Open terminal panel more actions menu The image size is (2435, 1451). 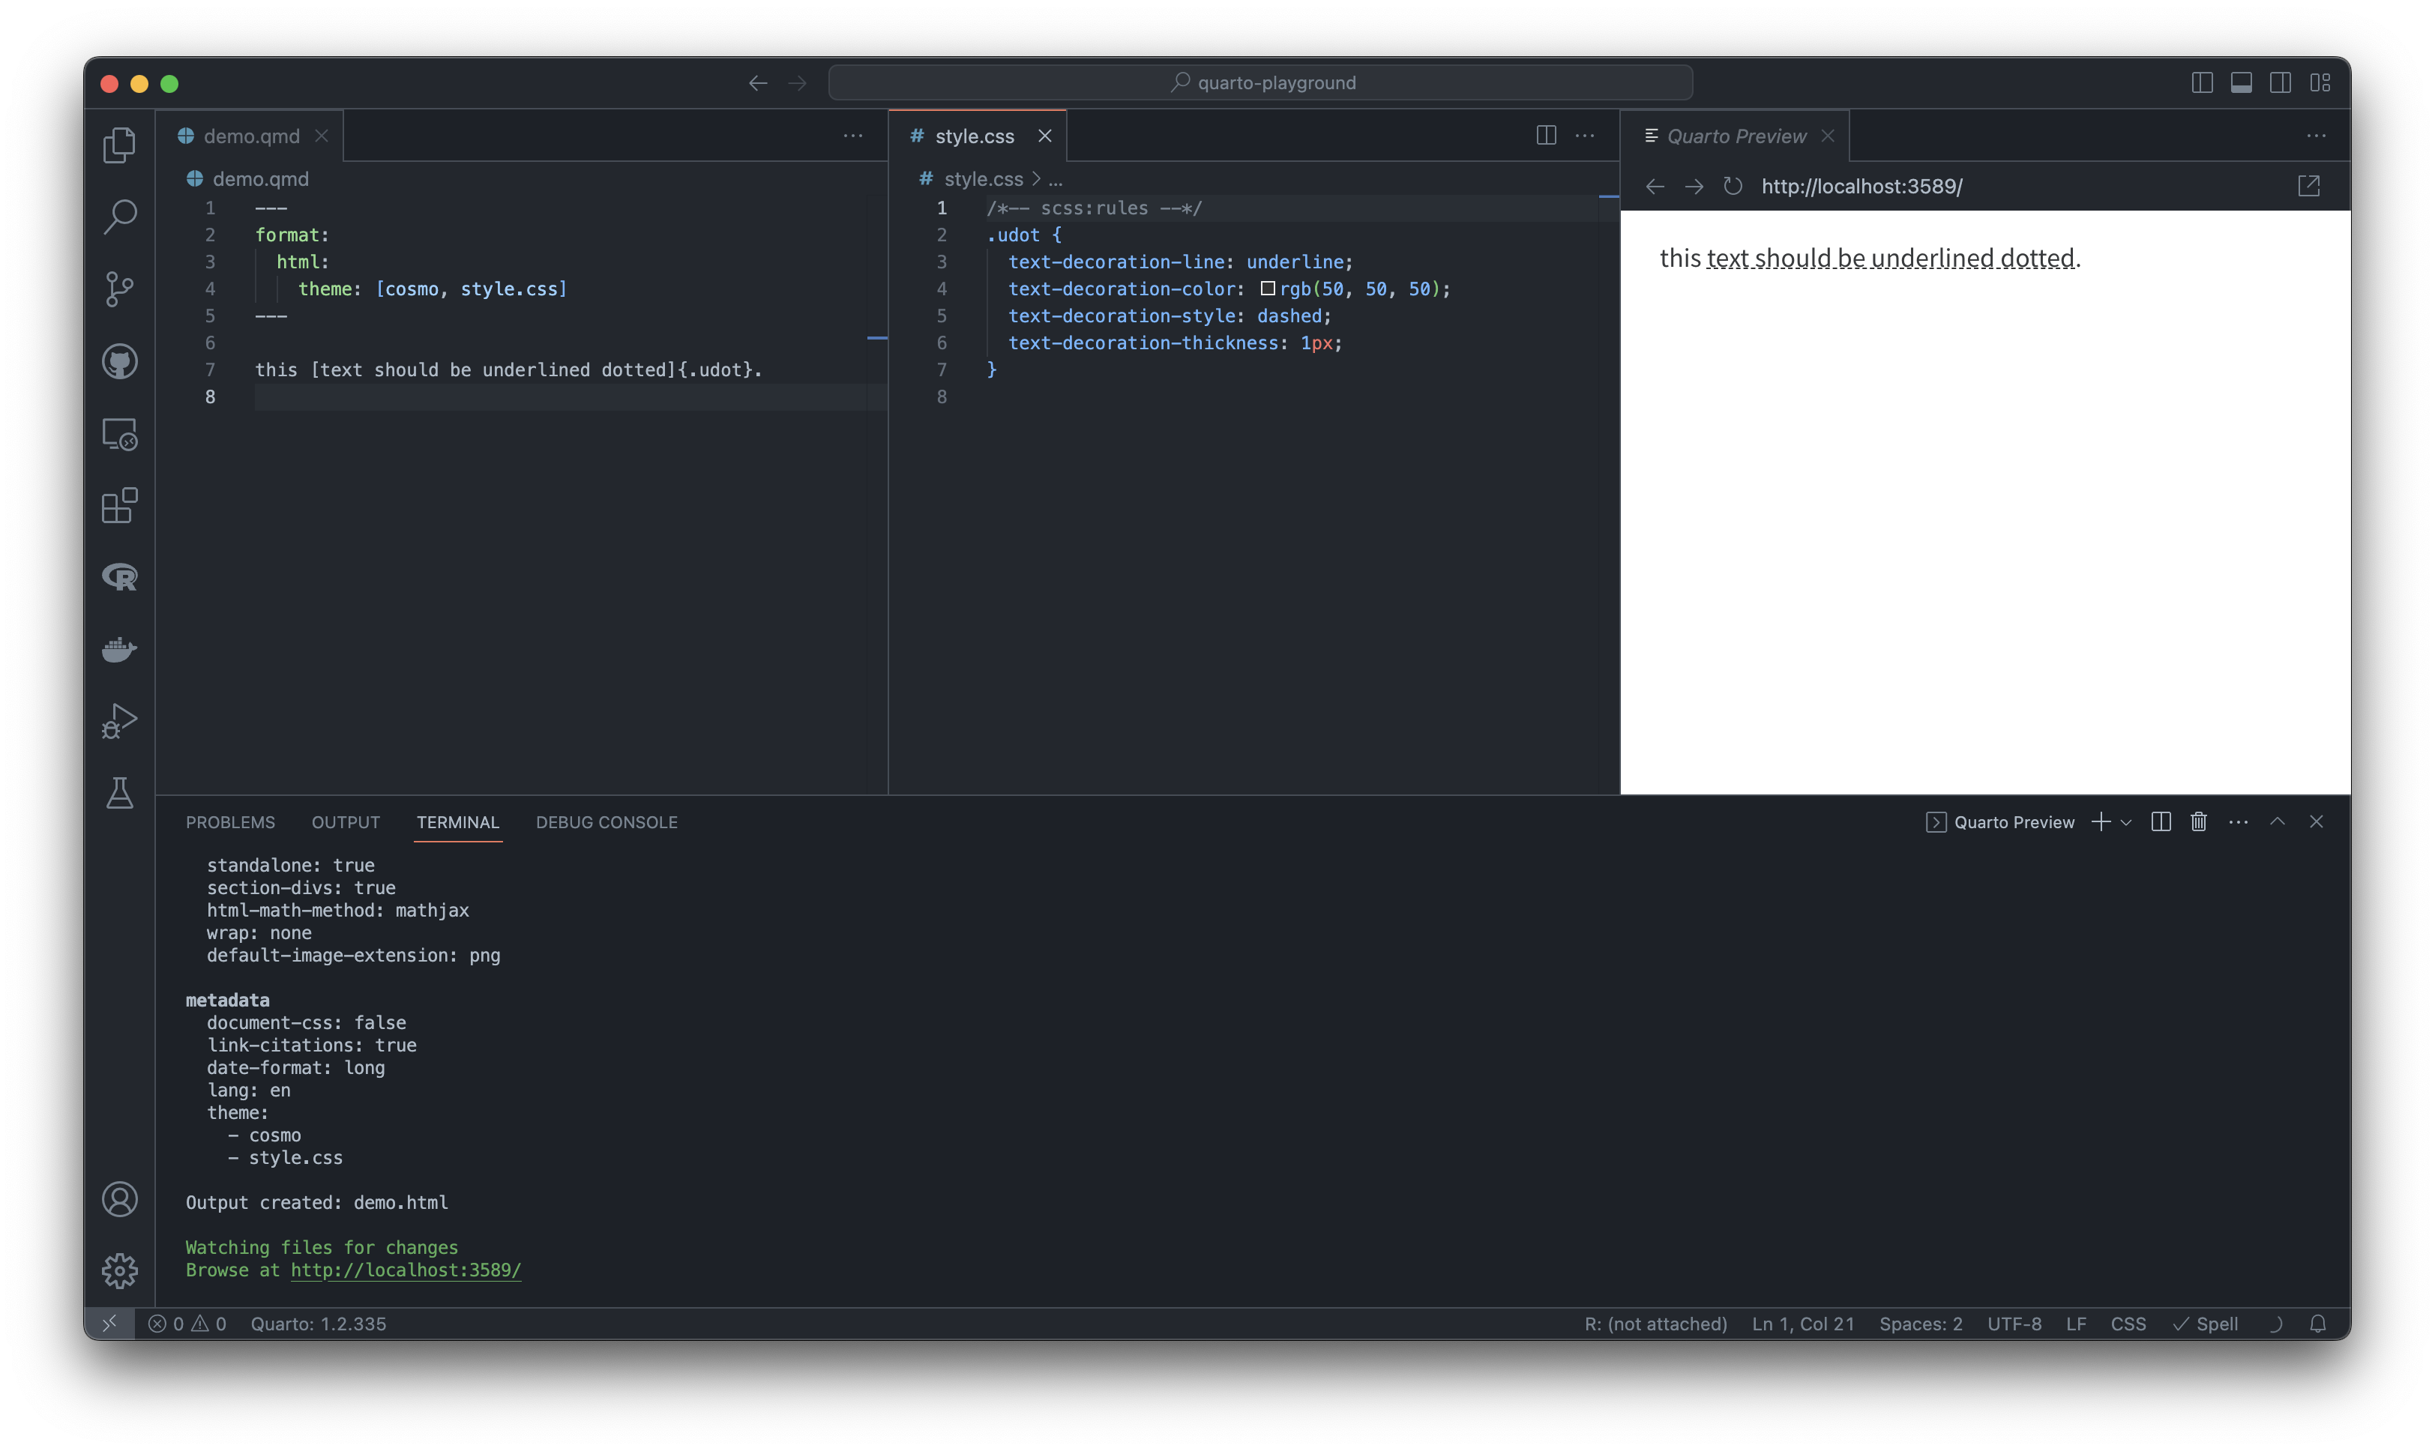tap(2239, 822)
